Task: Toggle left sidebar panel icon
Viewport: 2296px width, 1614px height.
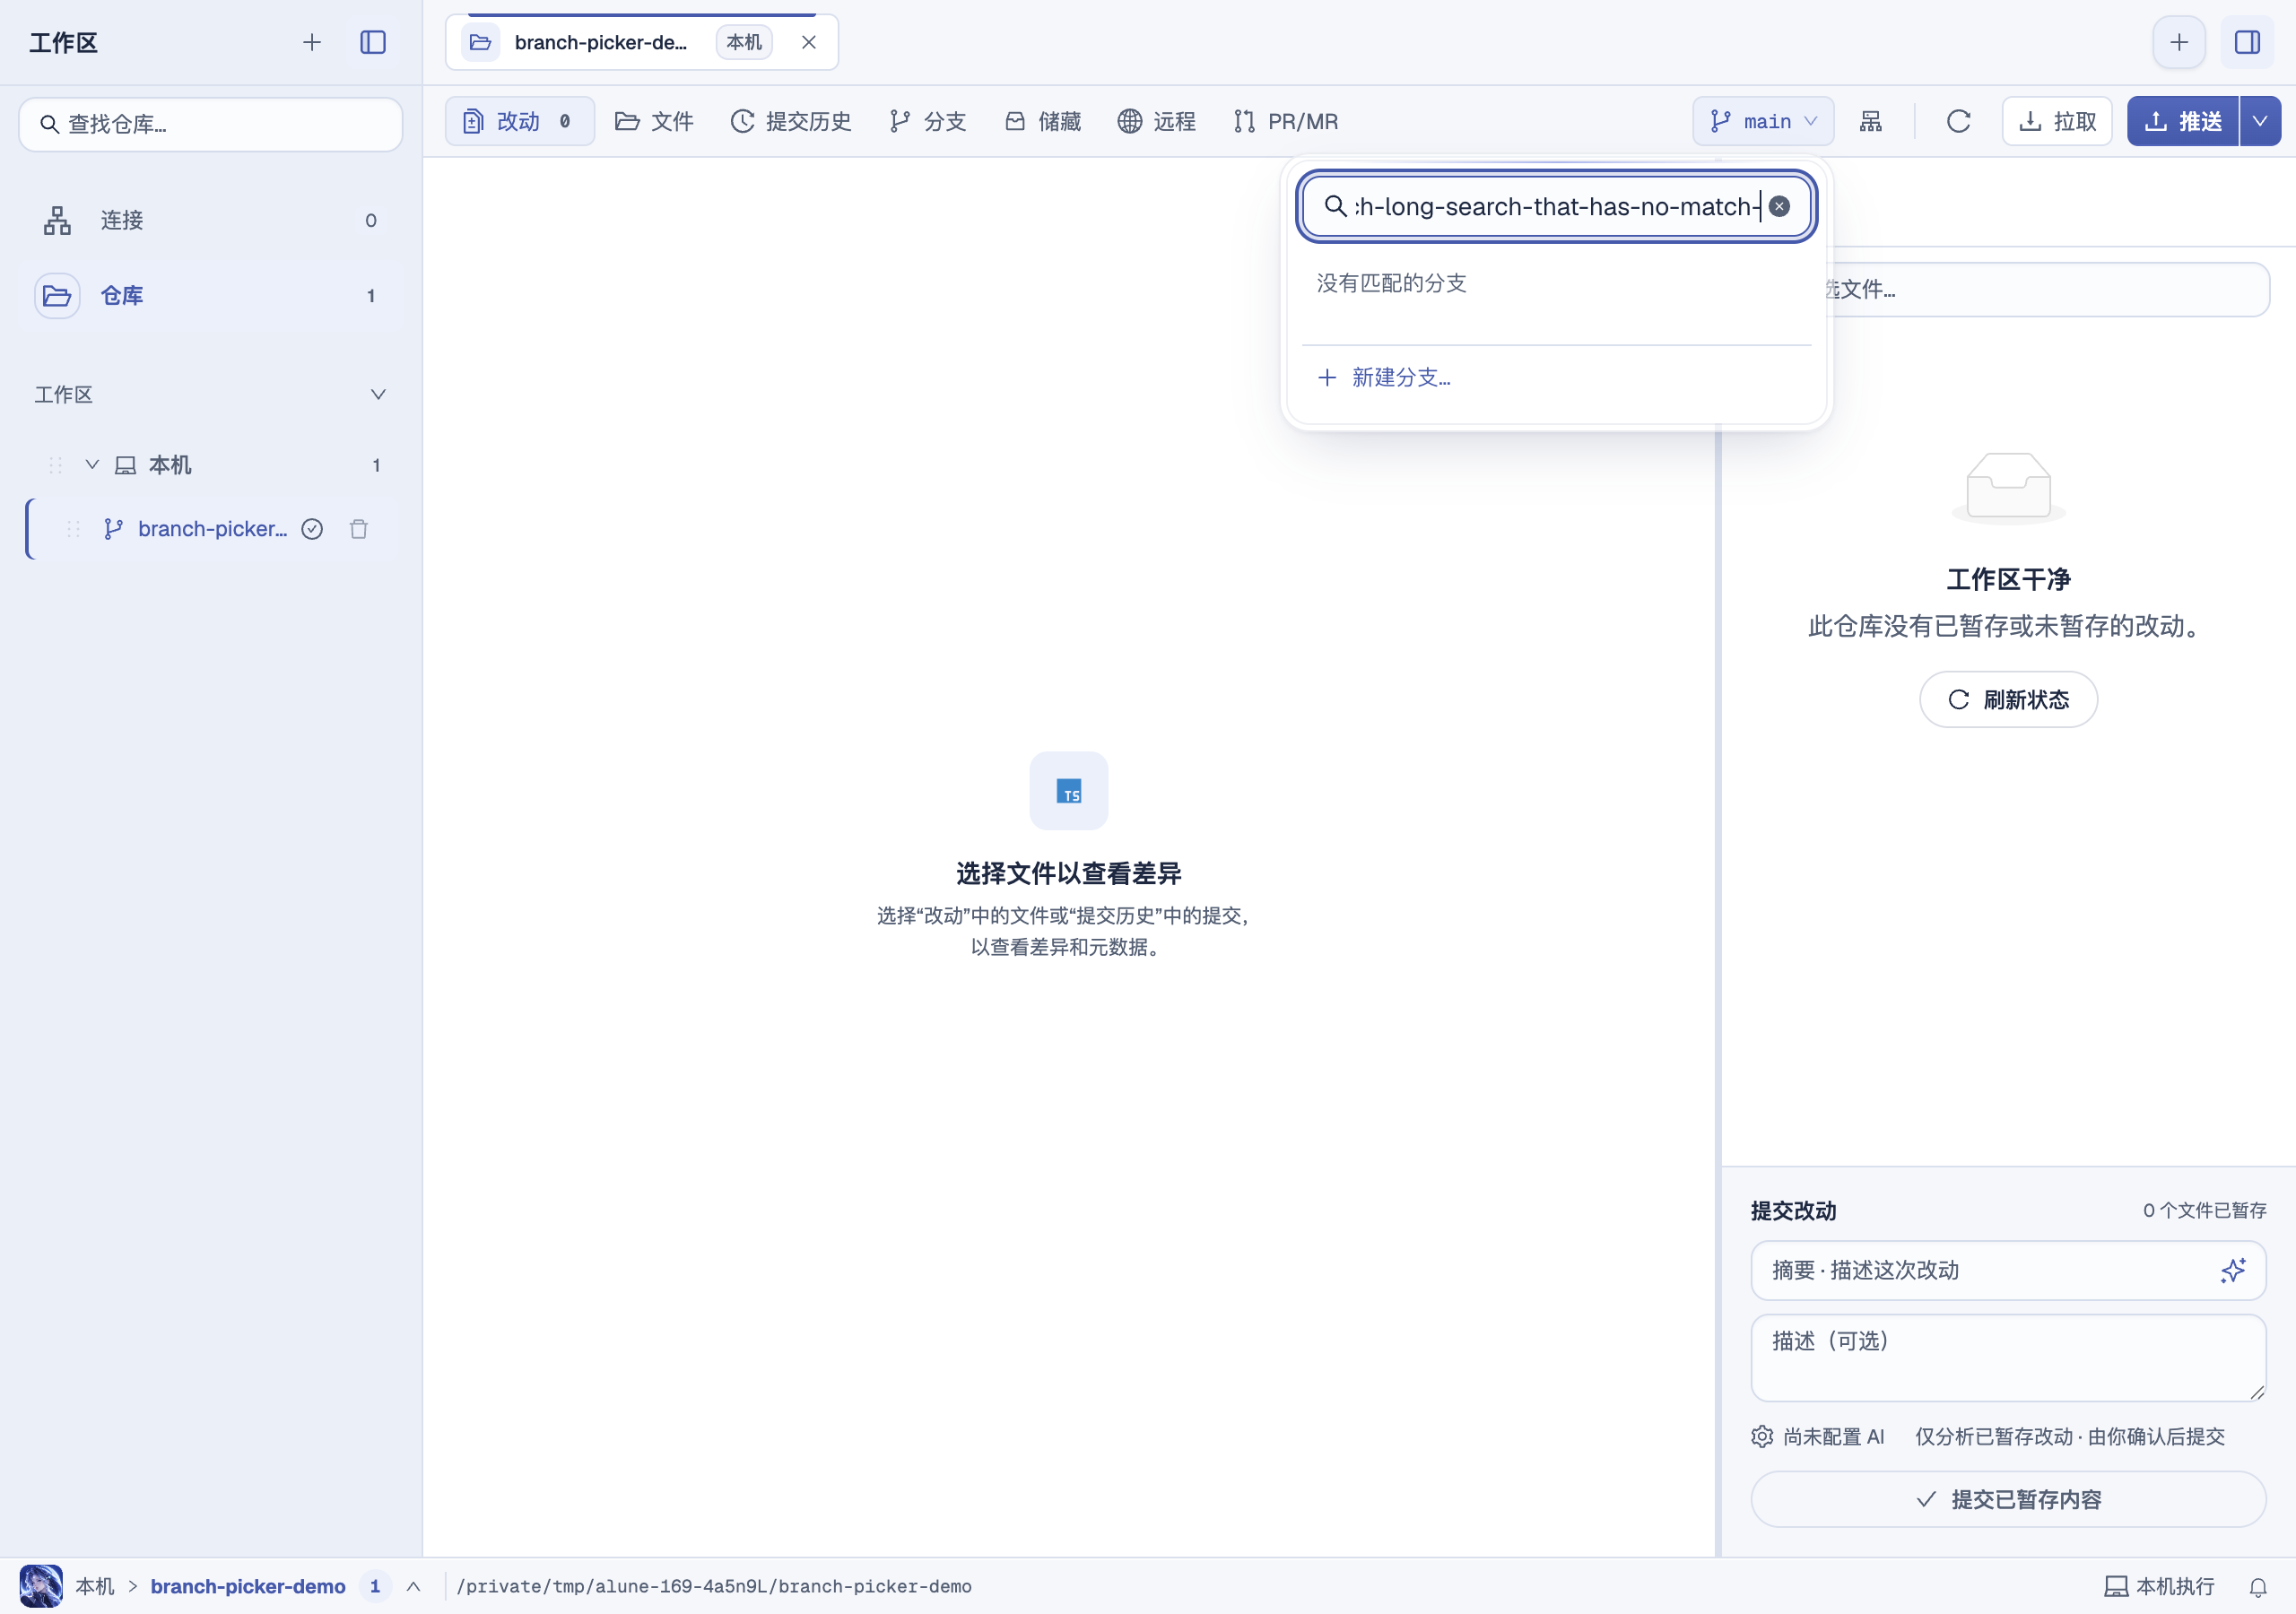Action: (373, 42)
